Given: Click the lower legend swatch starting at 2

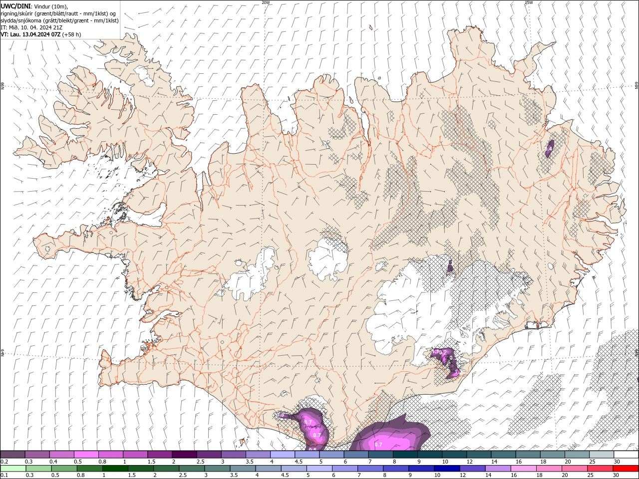Looking at the screenshot, I should point(166,469).
